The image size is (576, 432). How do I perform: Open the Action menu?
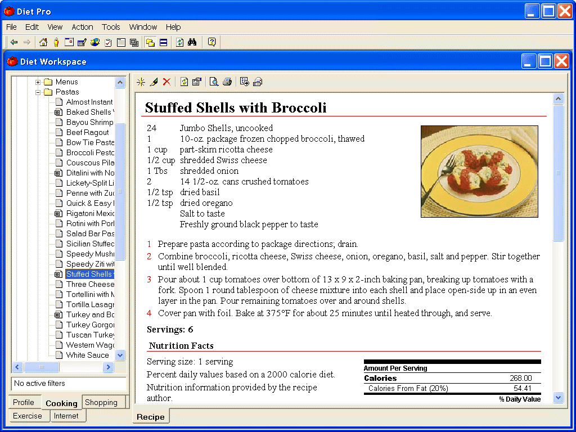pyautogui.click(x=82, y=27)
